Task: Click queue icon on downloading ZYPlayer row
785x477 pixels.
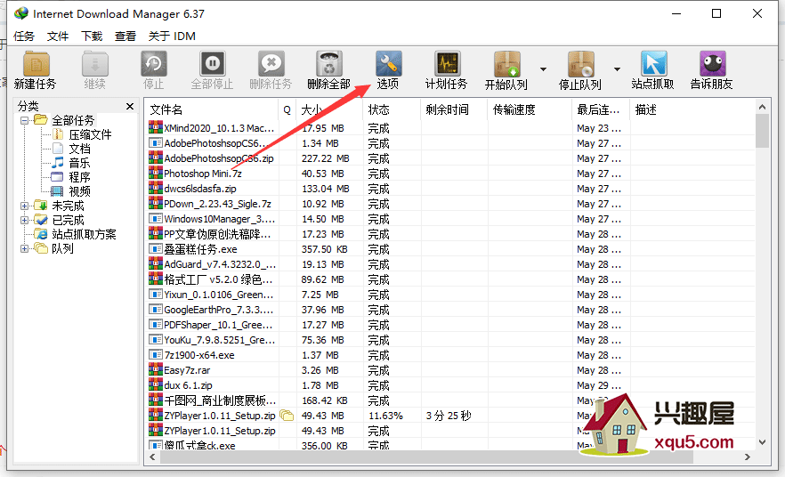Action: tap(287, 415)
